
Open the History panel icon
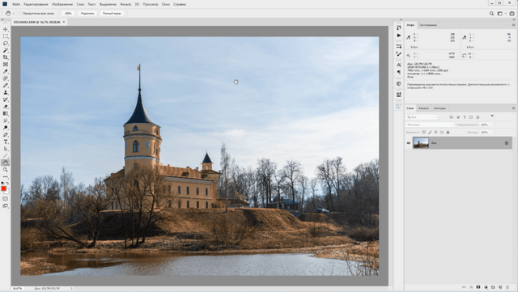point(399,28)
